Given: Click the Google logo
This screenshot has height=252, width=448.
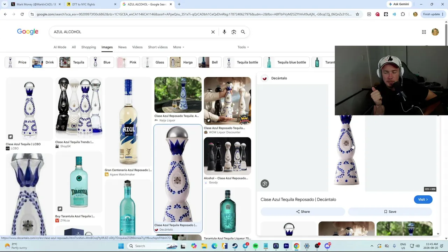Looking at the screenshot, I should tap(28, 32).
